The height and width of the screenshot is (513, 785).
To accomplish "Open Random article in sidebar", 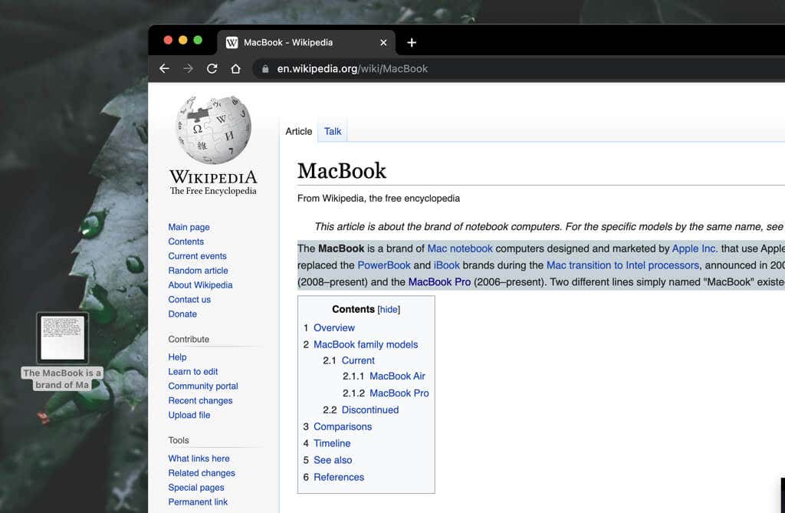I will pos(199,271).
